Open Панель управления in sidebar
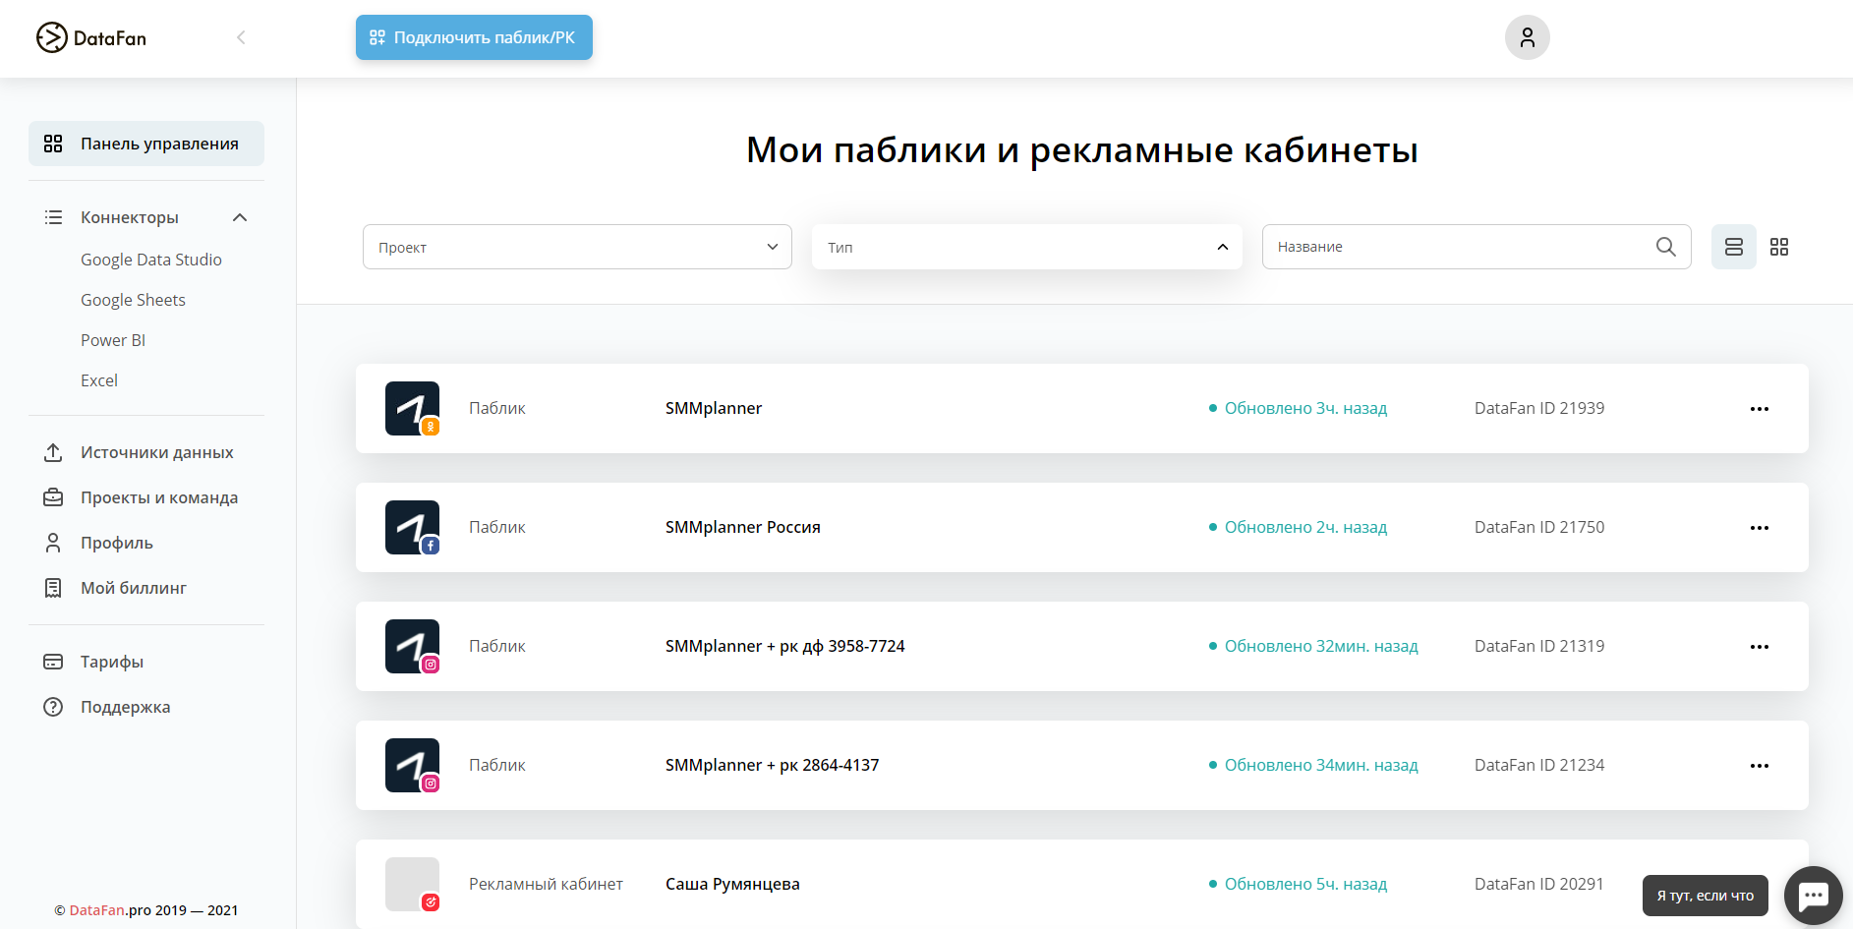Viewport: 1853px width, 929px height. coord(146,144)
